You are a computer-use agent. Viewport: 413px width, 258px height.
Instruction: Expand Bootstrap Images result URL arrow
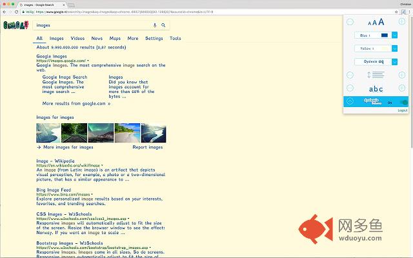150,248
